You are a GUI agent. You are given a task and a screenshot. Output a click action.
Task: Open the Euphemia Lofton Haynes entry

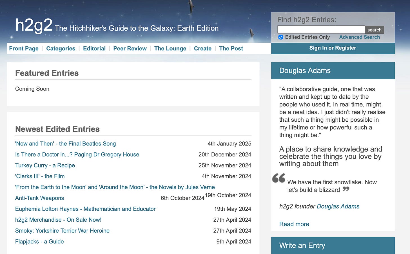[x=85, y=209]
